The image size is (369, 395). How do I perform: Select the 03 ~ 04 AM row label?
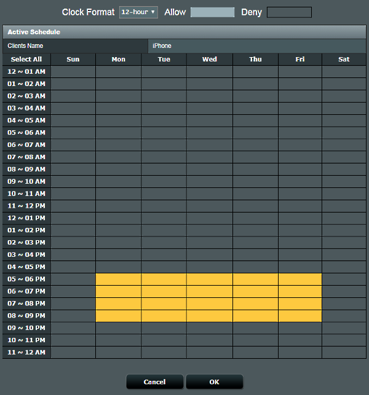[x=26, y=108]
